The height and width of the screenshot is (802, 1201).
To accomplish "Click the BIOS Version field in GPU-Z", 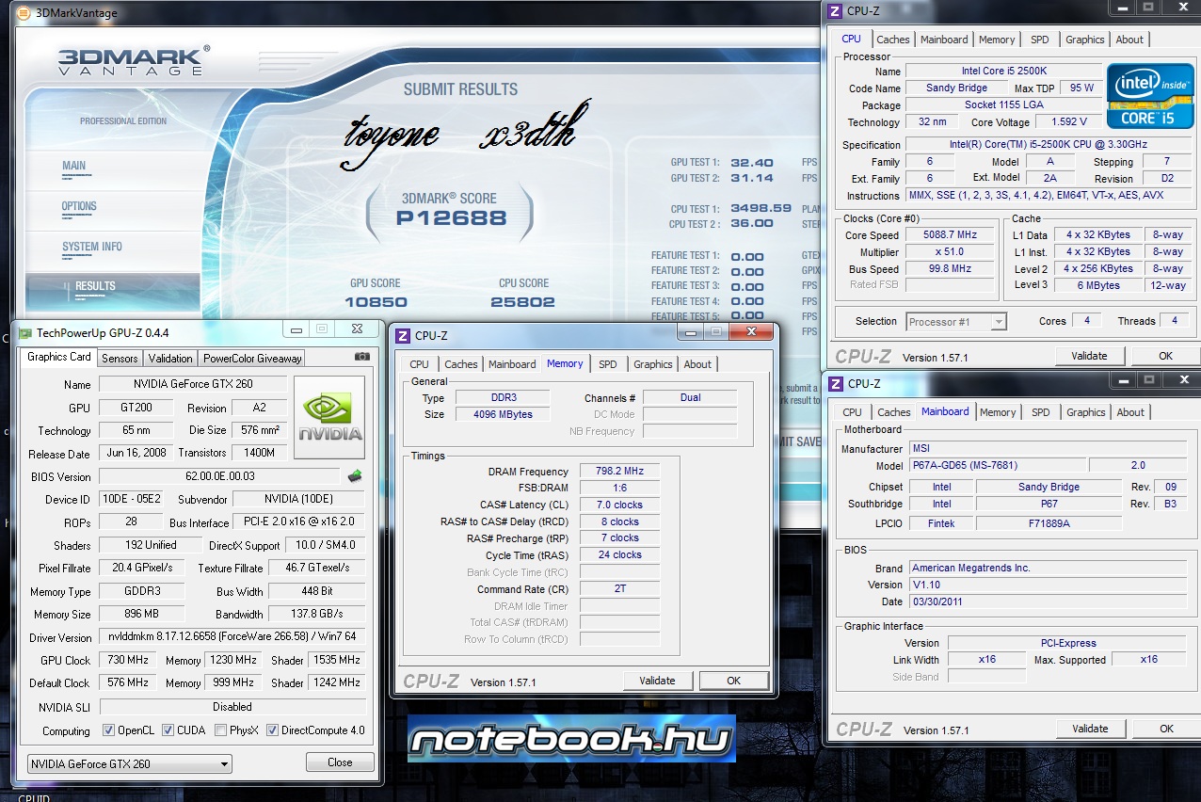I will (219, 476).
